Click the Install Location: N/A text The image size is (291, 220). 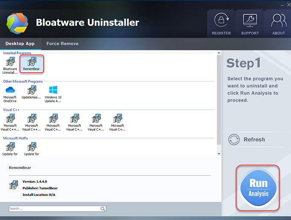tap(39, 195)
